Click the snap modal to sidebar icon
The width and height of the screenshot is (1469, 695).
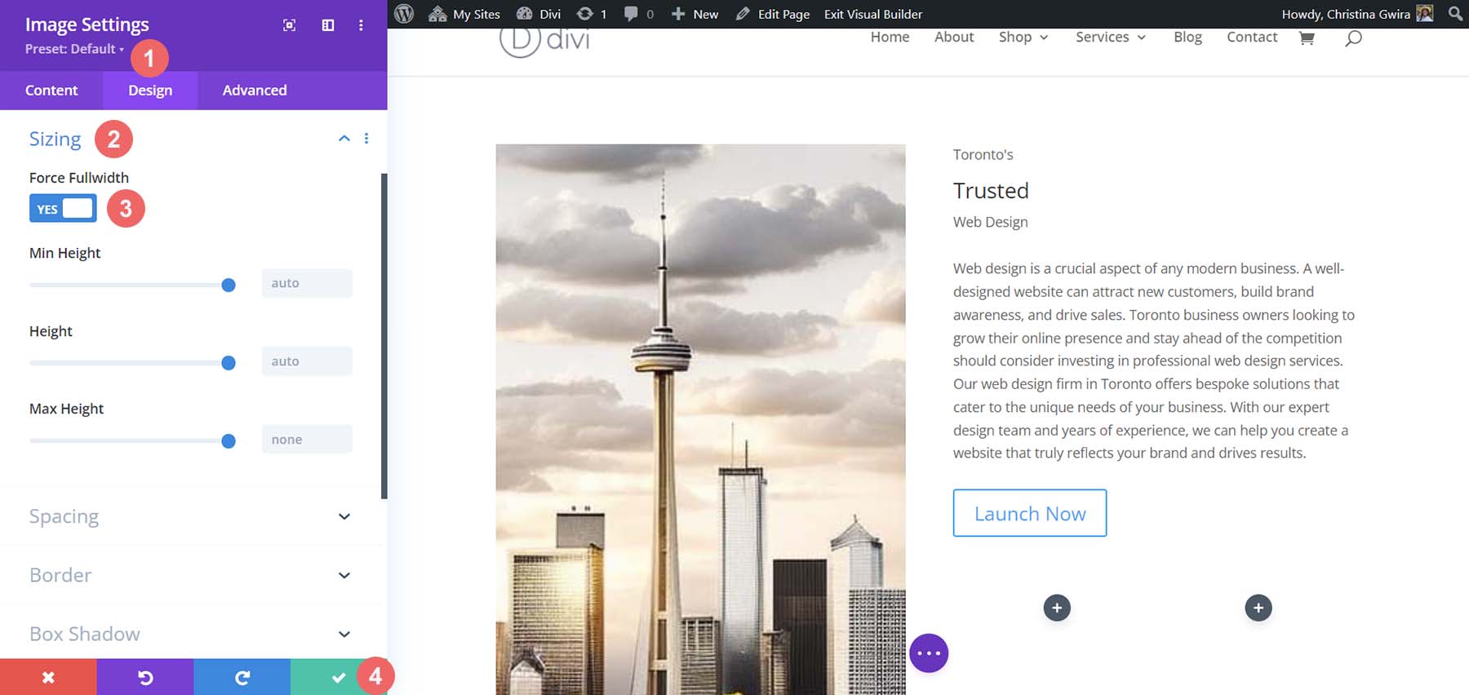pos(328,25)
